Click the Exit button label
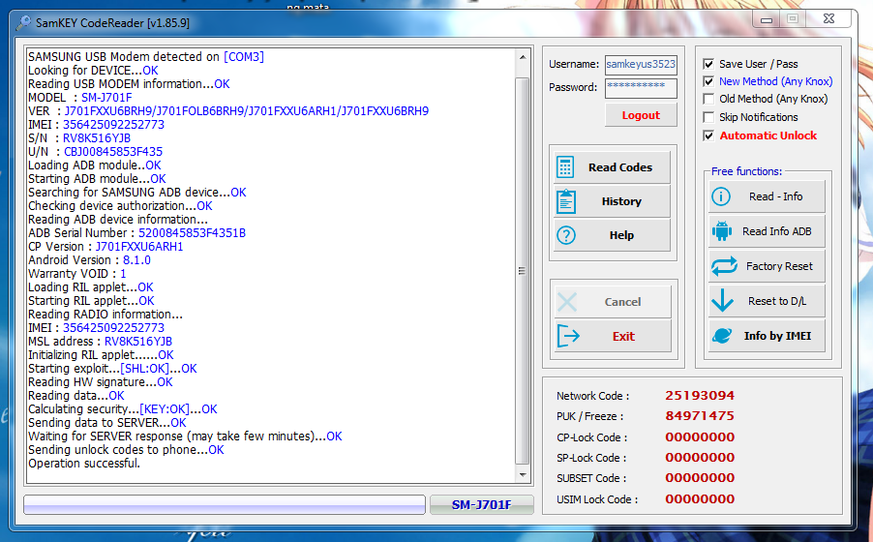This screenshot has width=873, height=542. point(623,337)
